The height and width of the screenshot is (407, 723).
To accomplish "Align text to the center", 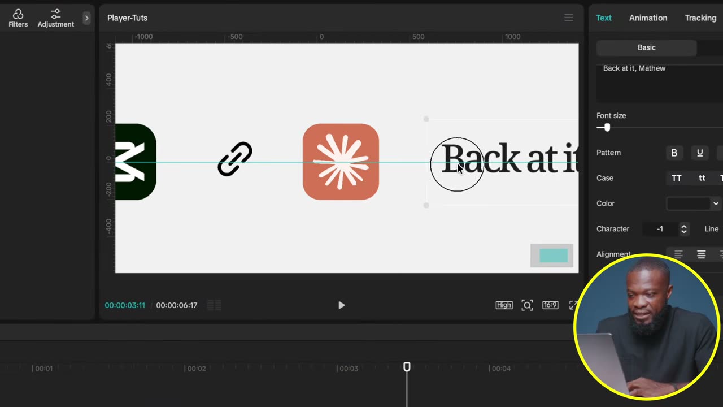I will tap(701, 254).
